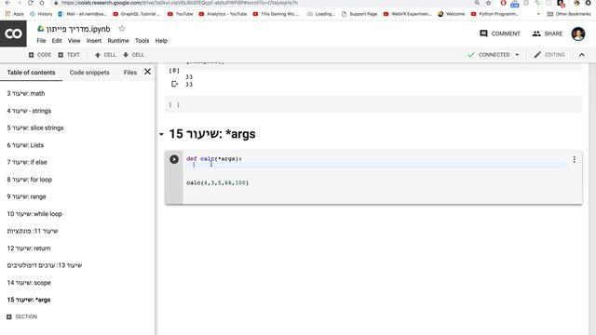The image size is (596, 335).
Task: Open the Insert menu
Action: click(x=94, y=41)
